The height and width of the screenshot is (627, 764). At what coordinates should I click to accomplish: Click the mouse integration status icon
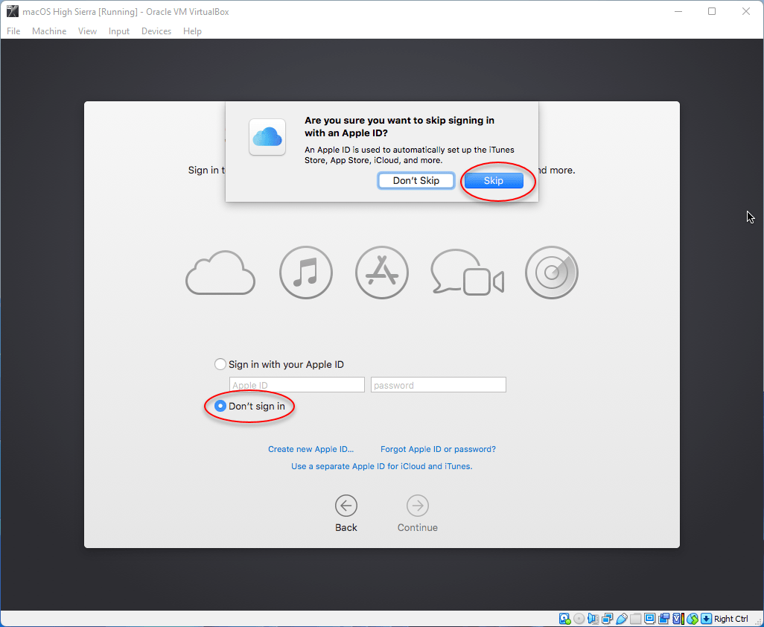click(x=693, y=619)
